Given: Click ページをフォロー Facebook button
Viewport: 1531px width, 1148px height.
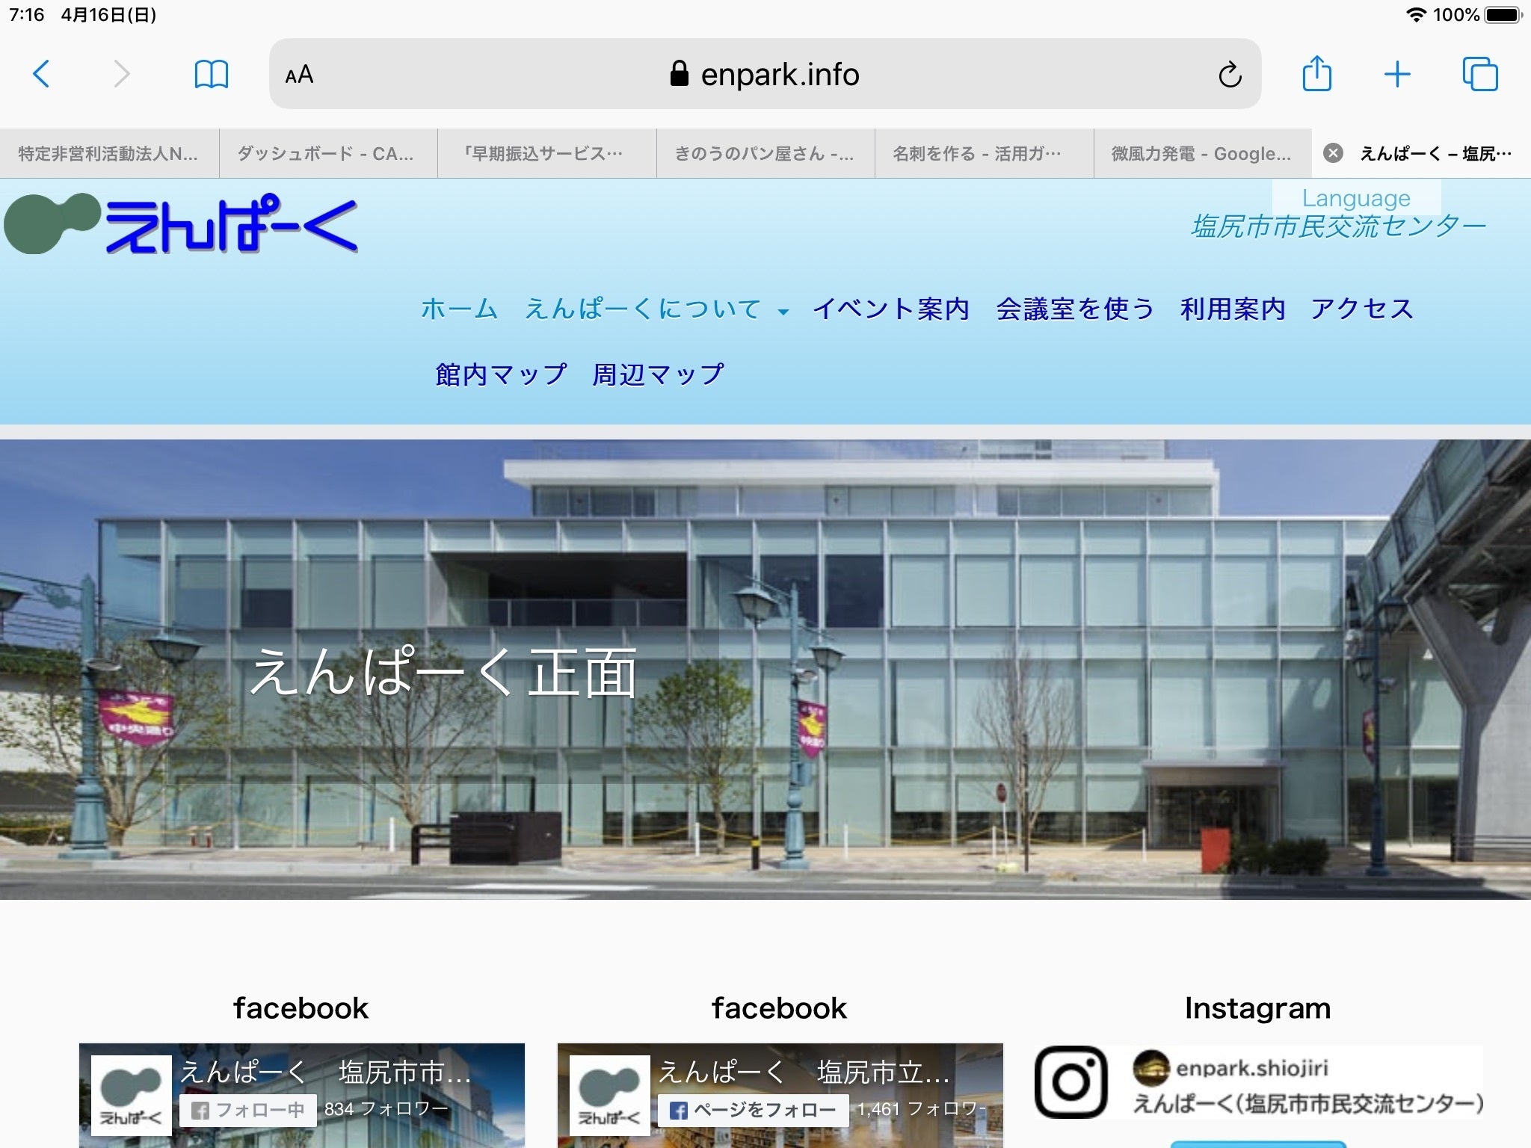Looking at the screenshot, I should click(753, 1110).
